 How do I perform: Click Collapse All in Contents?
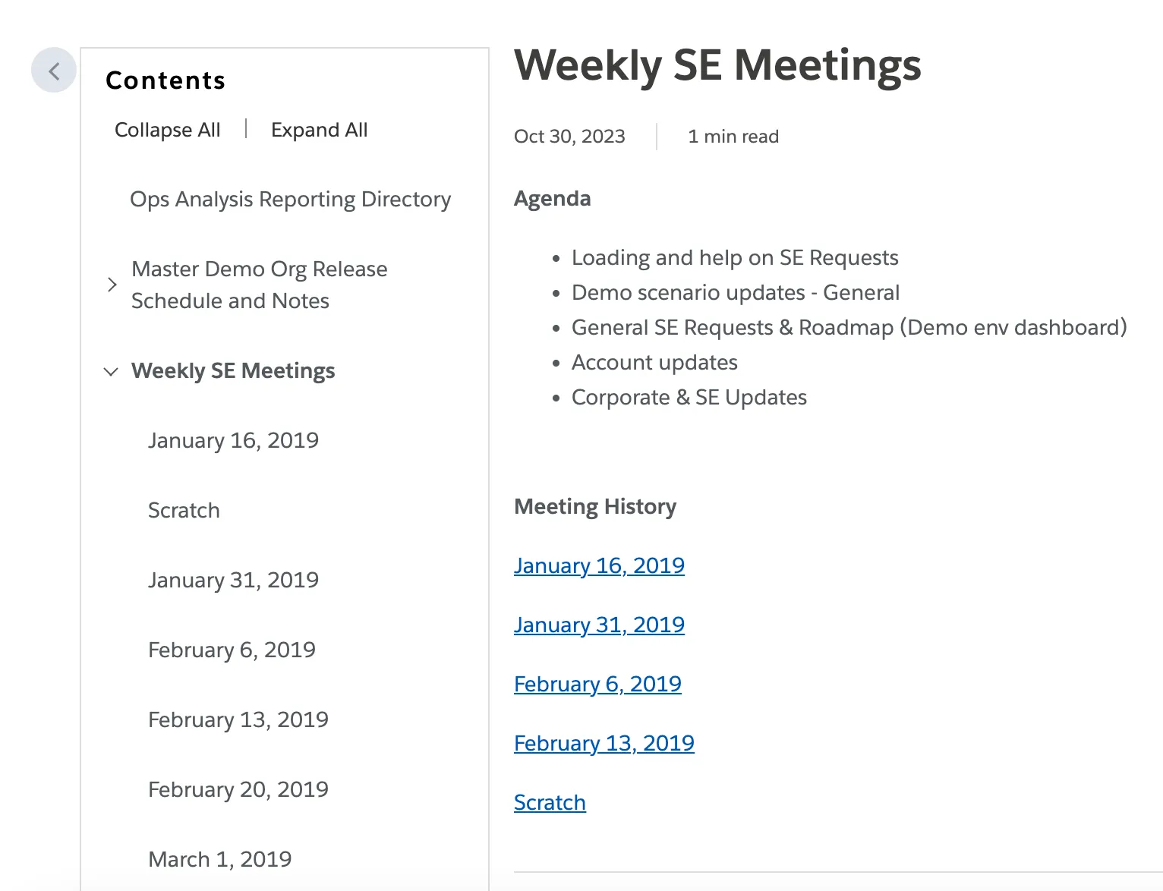167,130
